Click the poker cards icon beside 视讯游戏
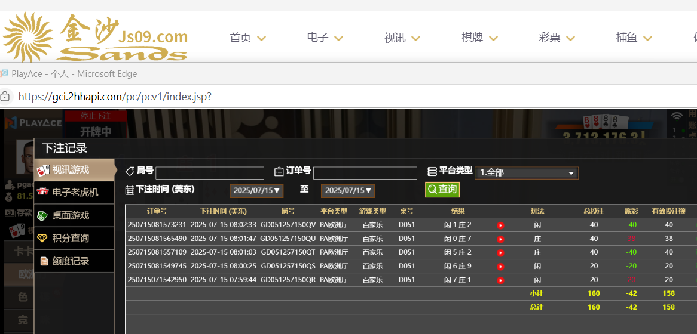 (42, 171)
